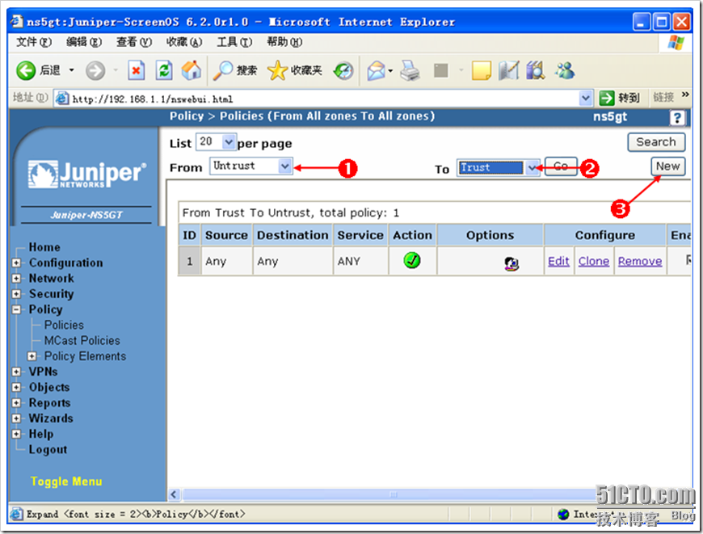The width and height of the screenshot is (703, 534).
Task: Select Home in the navigation tree
Action: [x=44, y=247]
